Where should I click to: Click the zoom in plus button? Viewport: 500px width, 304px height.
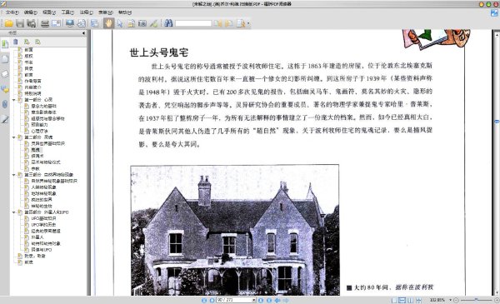point(497,300)
